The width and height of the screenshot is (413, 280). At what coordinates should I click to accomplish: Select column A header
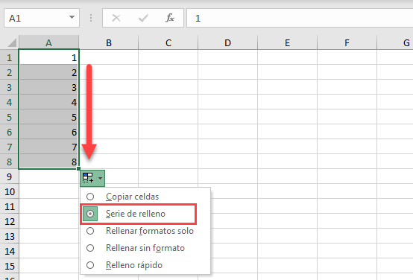[48, 42]
